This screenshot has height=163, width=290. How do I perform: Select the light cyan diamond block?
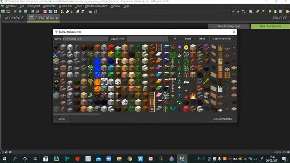pyautogui.click(x=111, y=68)
